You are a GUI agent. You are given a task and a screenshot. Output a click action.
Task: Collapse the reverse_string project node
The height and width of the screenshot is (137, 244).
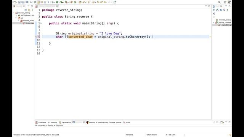click(x=14, y=13)
